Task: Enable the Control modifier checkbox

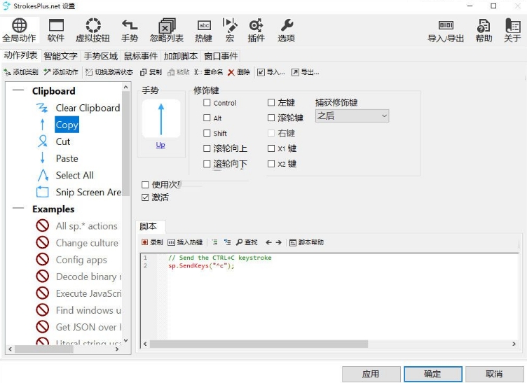Action: [207, 103]
